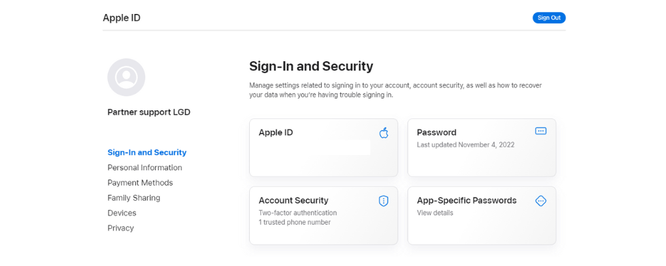Image resolution: width=666 pixels, height=266 pixels.
Task: Select Family Sharing in sidebar
Action: tap(134, 198)
